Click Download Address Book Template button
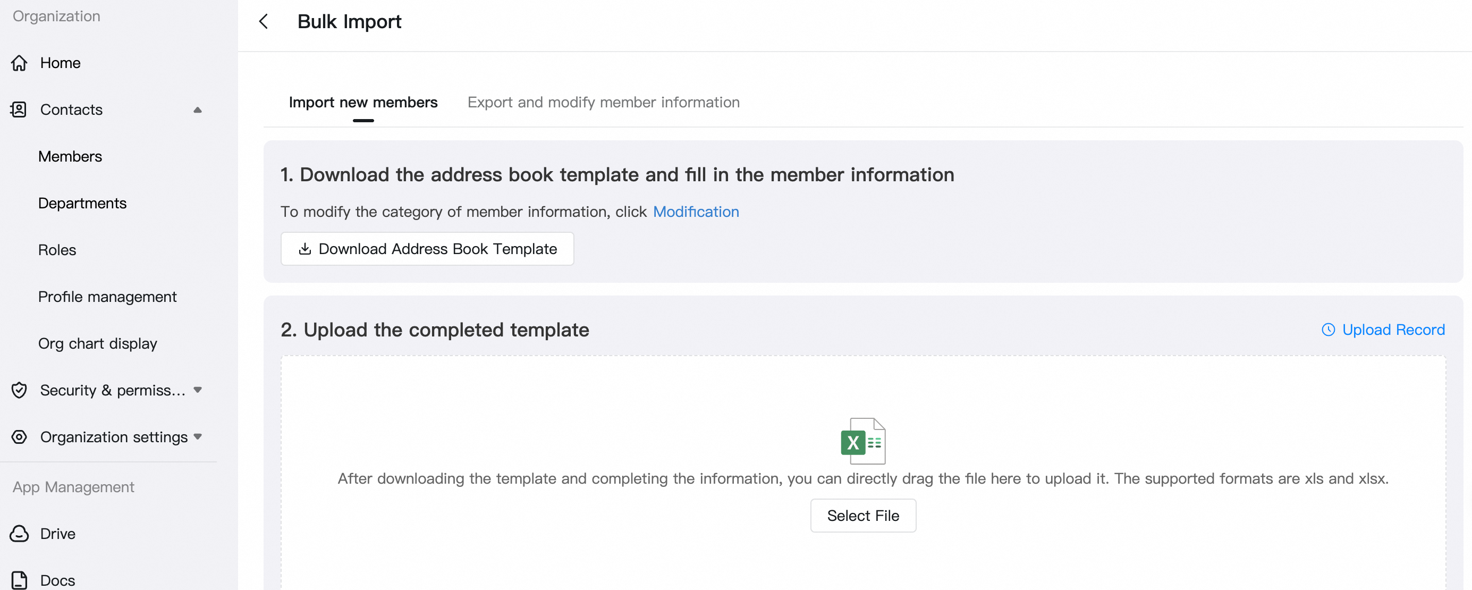Viewport: 1472px width, 590px height. pos(427,249)
